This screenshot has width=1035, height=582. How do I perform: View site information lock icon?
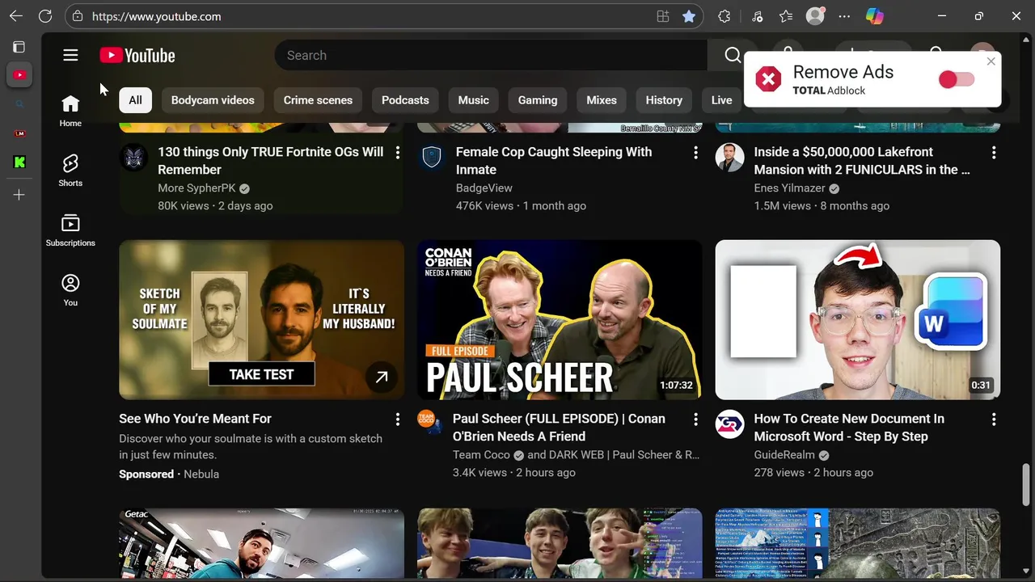pos(77,16)
